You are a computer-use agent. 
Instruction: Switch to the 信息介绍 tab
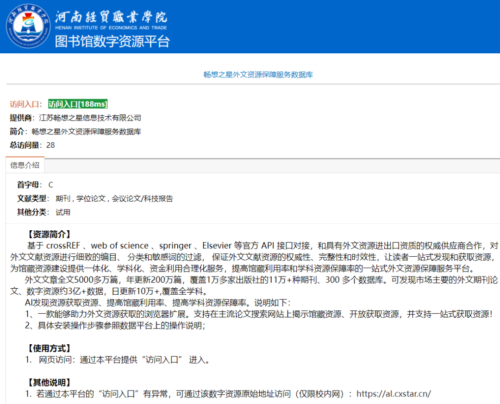click(x=25, y=165)
